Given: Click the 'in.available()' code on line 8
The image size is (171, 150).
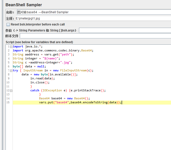Looking at the screenshot, I should (x=62, y=74).
